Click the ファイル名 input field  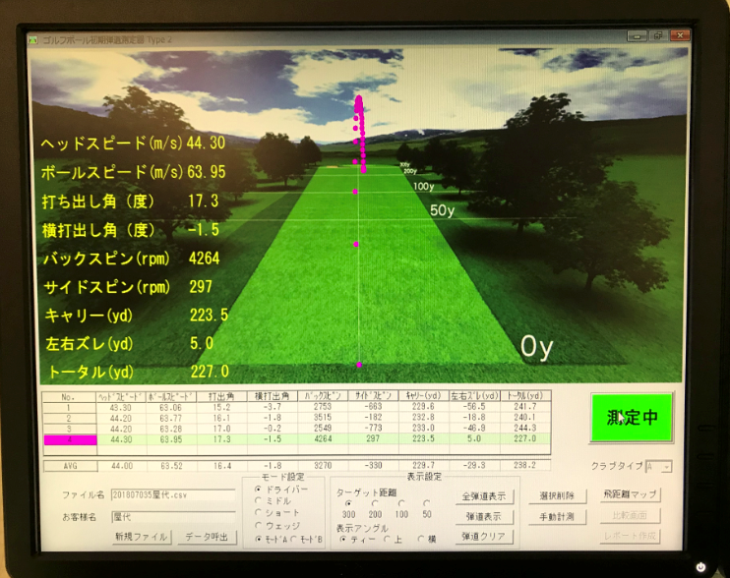[173, 495]
